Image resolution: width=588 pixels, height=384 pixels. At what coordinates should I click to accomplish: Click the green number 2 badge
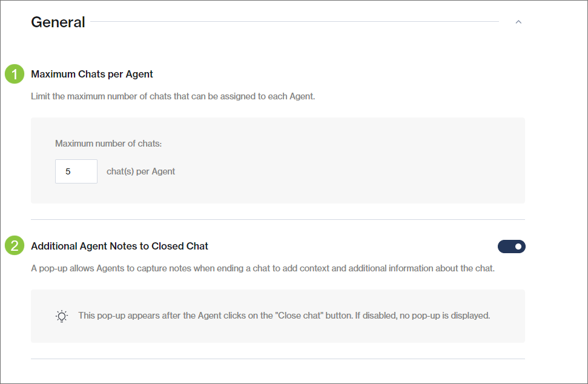15,246
